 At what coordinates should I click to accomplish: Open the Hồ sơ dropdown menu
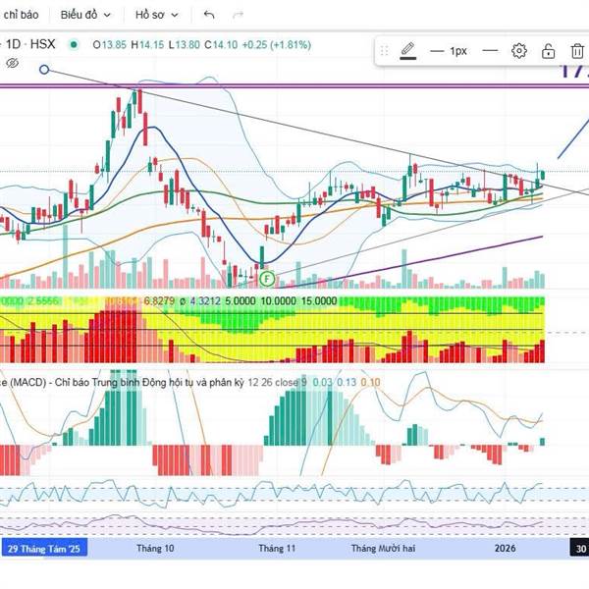pyautogui.click(x=157, y=15)
